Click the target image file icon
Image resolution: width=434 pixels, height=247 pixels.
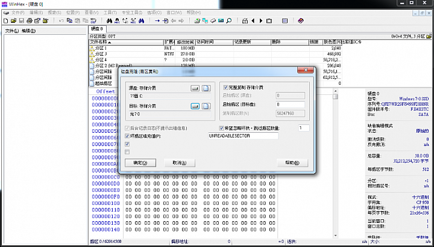tap(206, 106)
